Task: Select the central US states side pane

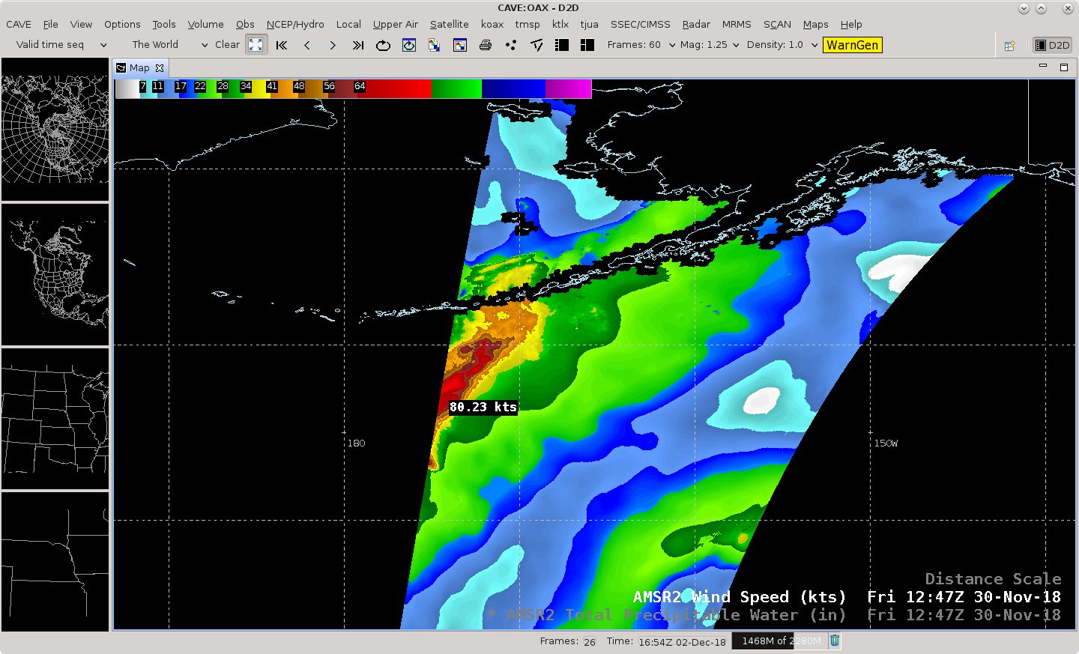Action: coord(55,418)
